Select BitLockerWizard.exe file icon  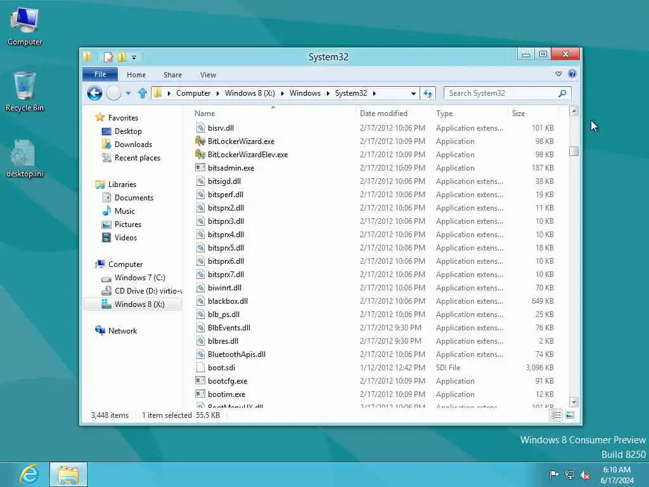pos(200,141)
